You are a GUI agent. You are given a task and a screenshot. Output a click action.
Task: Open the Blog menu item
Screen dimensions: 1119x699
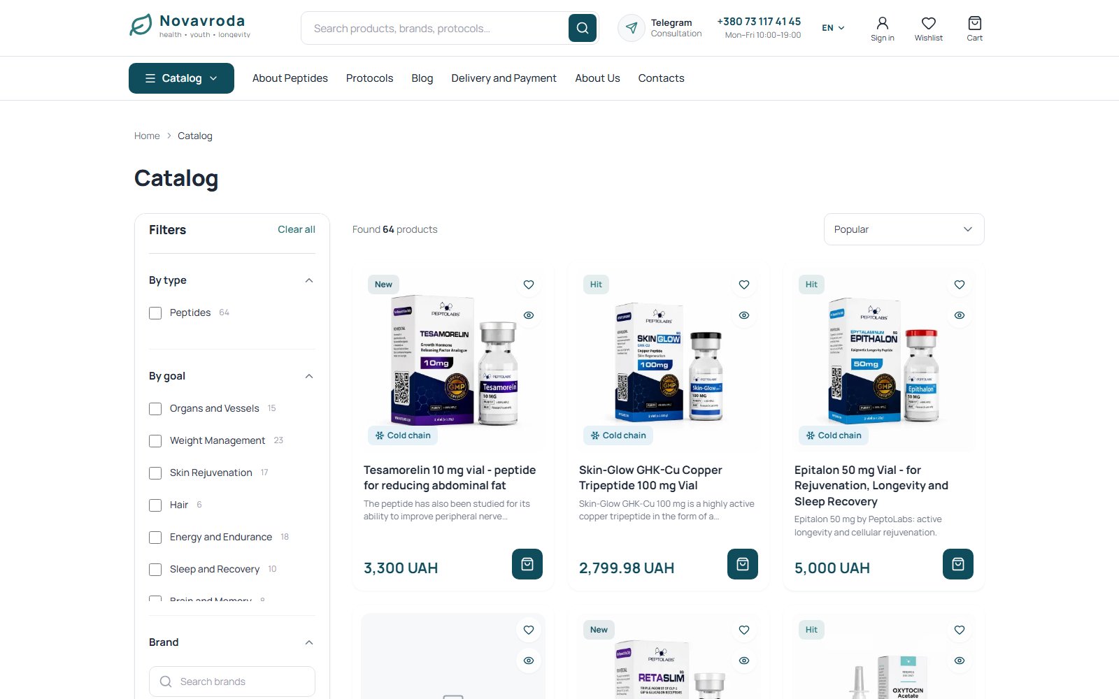coord(422,78)
